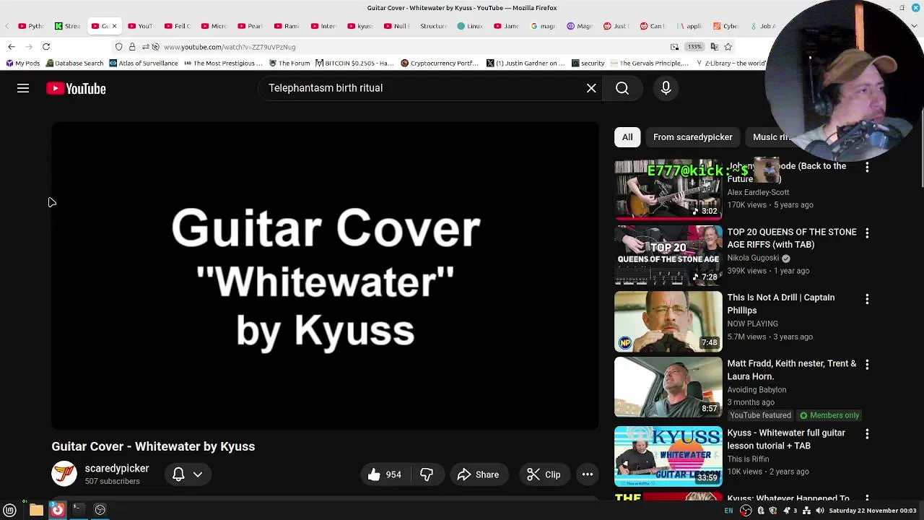This screenshot has height=520, width=924.
Task: Expand the subscription options chevron
Action: [197, 474]
